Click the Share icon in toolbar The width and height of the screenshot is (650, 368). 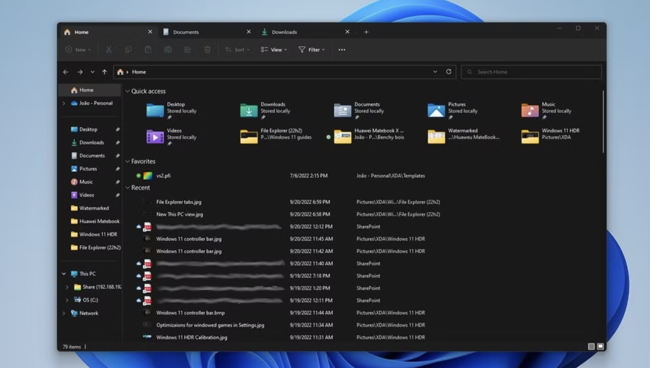click(187, 50)
